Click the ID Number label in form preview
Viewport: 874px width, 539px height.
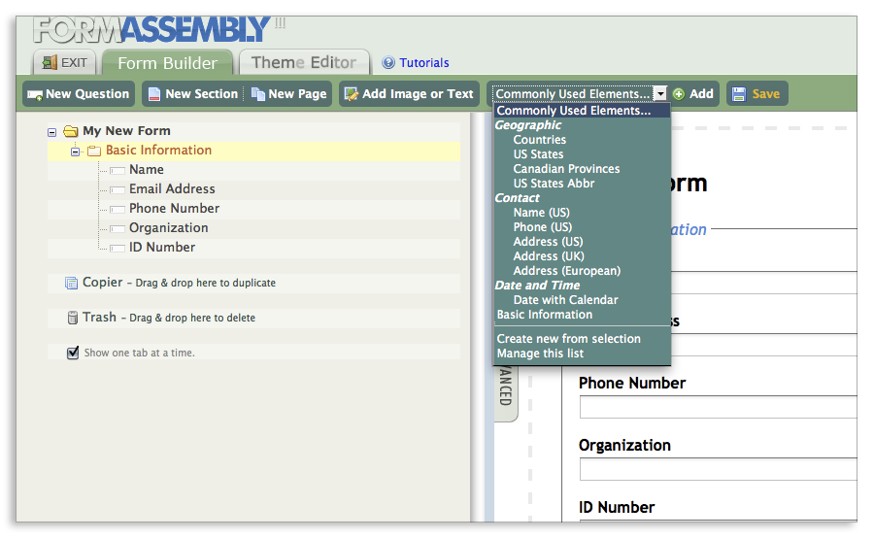[617, 507]
